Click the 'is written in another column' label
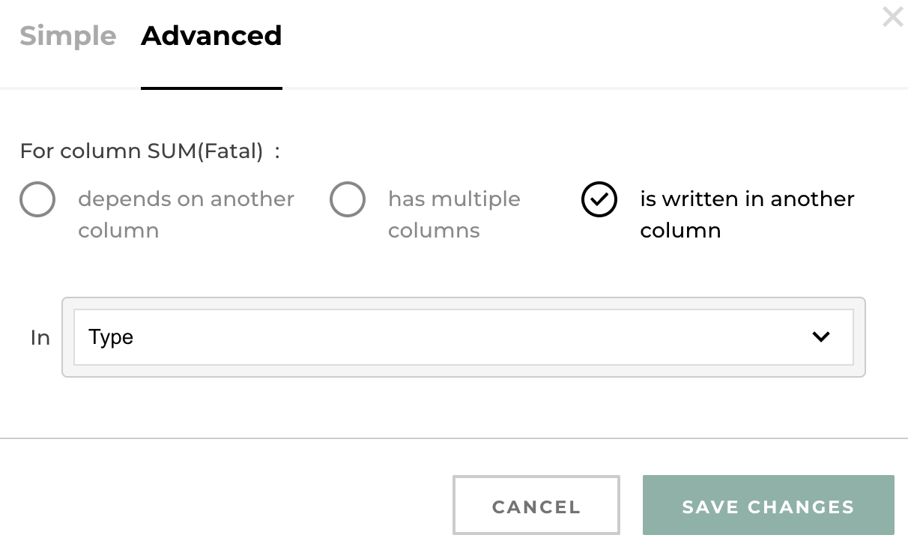This screenshot has width=908, height=550. coord(747,214)
